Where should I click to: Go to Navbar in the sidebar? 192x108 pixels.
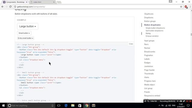(x=147, y=48)
